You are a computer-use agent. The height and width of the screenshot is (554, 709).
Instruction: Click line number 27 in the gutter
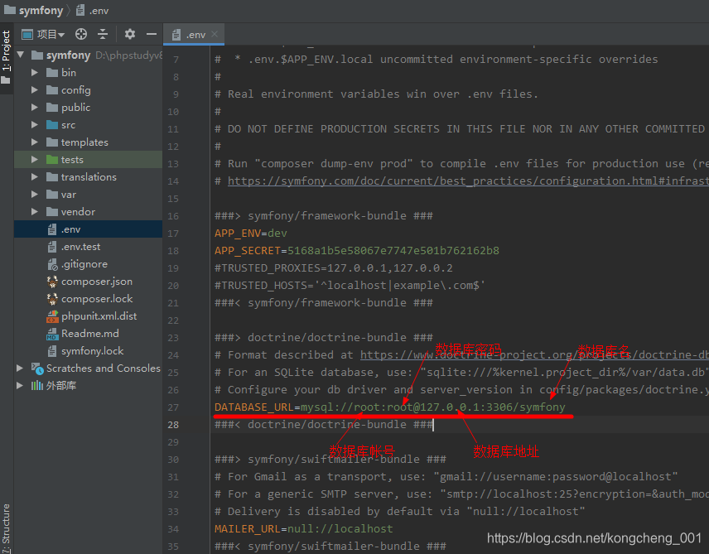[x=173, y=407]
